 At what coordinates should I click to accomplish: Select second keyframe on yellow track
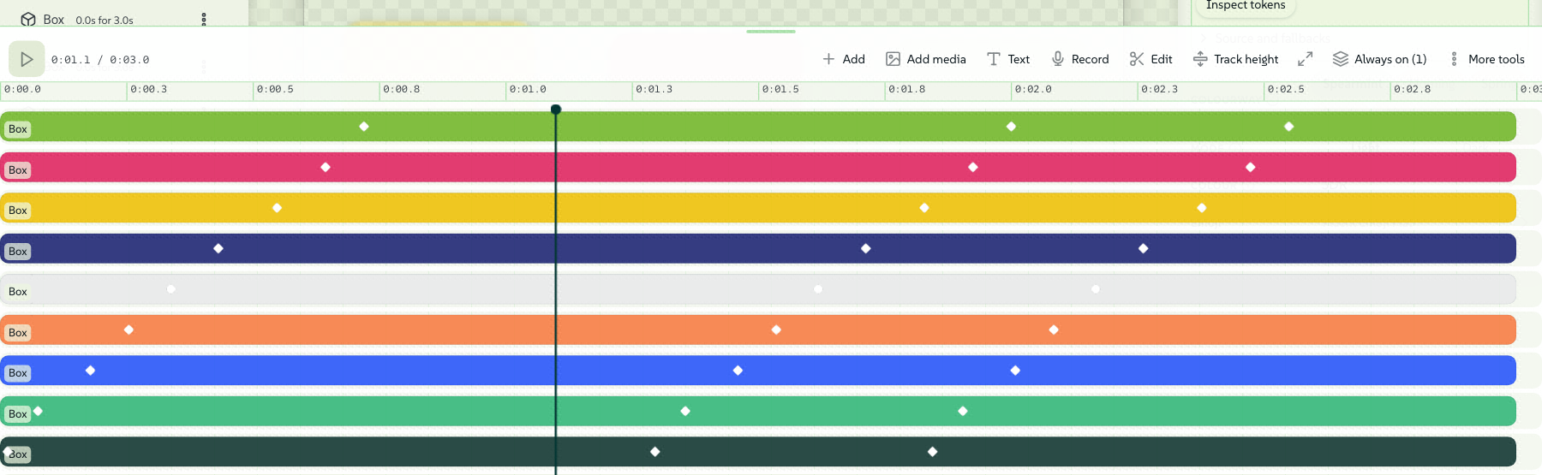(924, 208)
